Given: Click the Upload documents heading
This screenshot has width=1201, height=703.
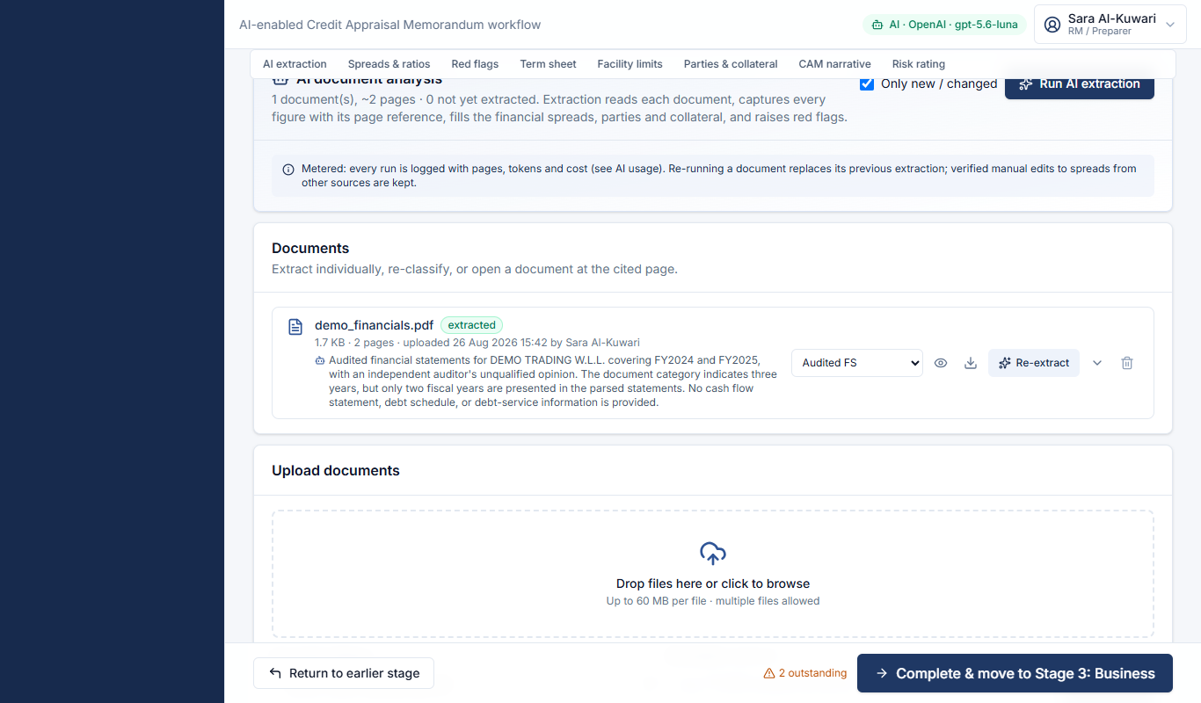Looking at the screenshot, I should tap(336, 471).
